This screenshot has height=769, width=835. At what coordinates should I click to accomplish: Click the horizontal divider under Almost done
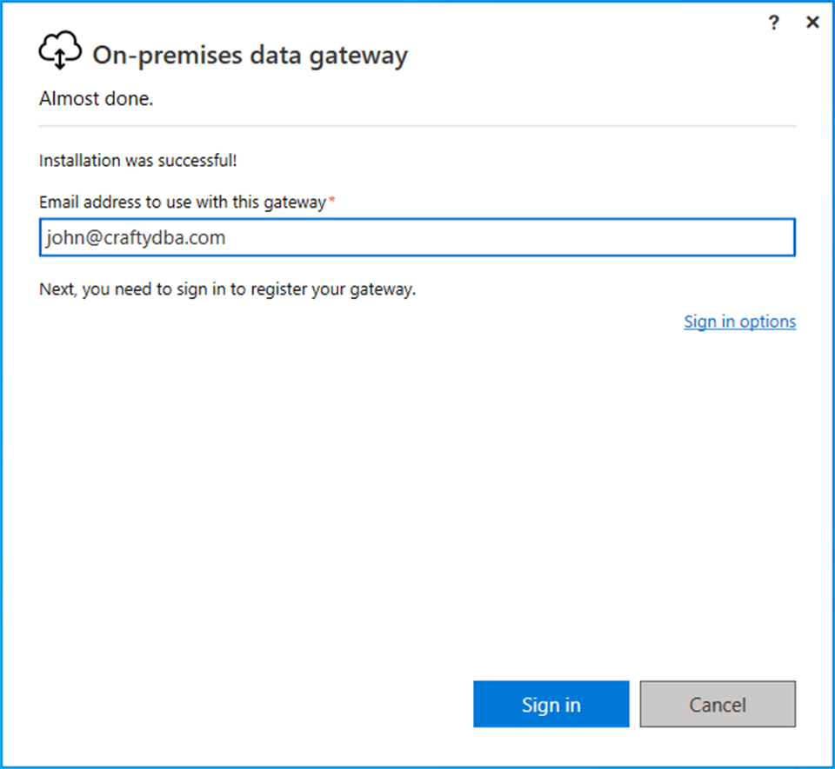pyautogui.click(x=417, y=127)
